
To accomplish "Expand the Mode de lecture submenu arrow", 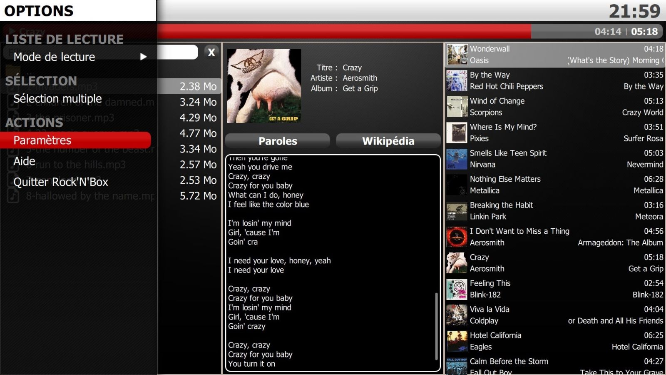I will [143, 57].
